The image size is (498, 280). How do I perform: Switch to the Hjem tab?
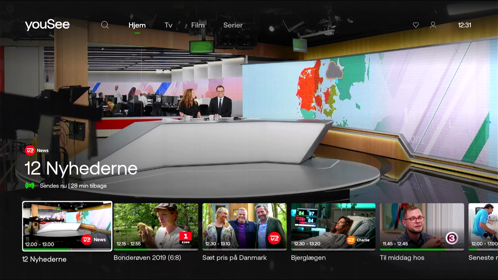tap(137, 25)
